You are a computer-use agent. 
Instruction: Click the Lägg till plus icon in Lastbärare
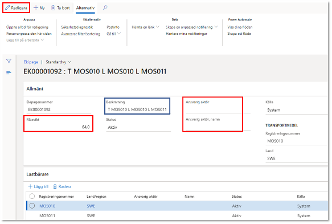(x=30, y=186)
